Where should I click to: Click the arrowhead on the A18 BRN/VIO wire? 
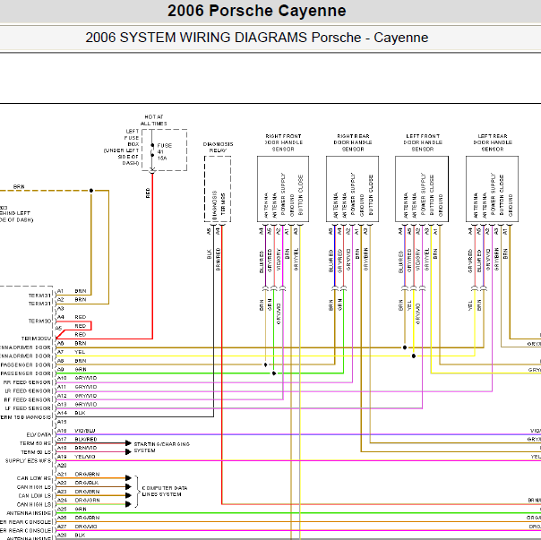click(128, 452)
